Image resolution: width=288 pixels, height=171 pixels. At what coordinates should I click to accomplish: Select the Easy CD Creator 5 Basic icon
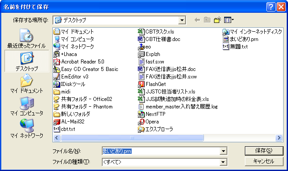pyautogui.click(x=57, y=69)
